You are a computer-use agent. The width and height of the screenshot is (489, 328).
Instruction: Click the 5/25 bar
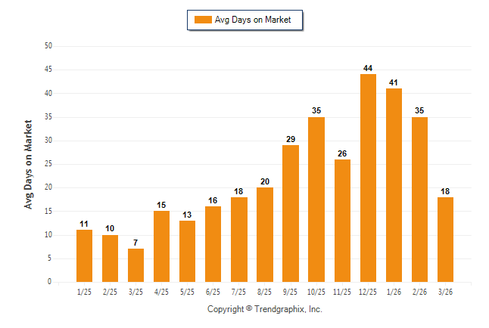[188, 251]
